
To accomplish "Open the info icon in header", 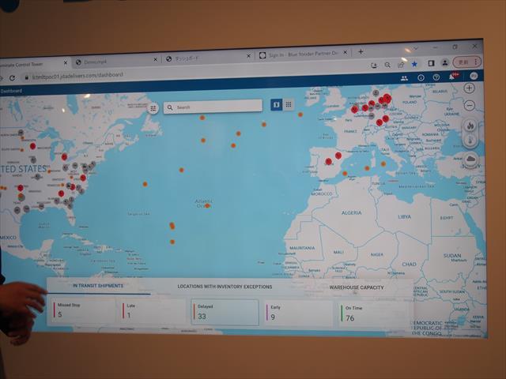I will pyautogui.click(x=421, y=77).
